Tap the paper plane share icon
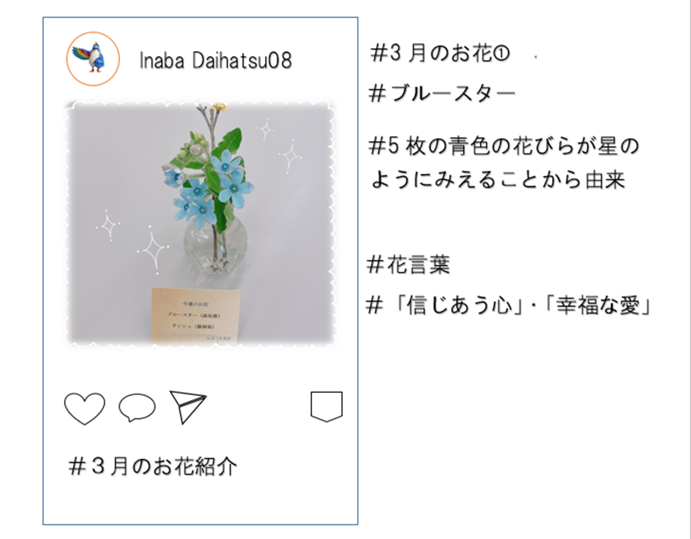691x539 pixels. click(188, 407)
